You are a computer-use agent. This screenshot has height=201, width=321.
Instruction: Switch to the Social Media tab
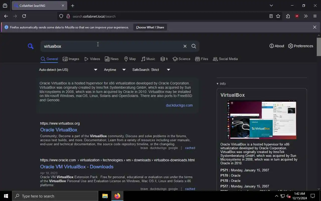pyautogui.click(x=225, y=59)
